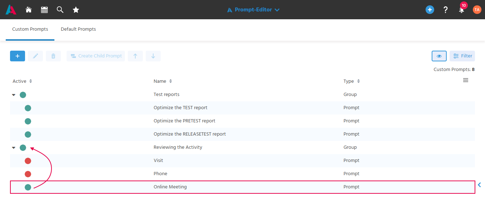
Task: Open notifications bell with badge 10
Action: tap(462, 9)
